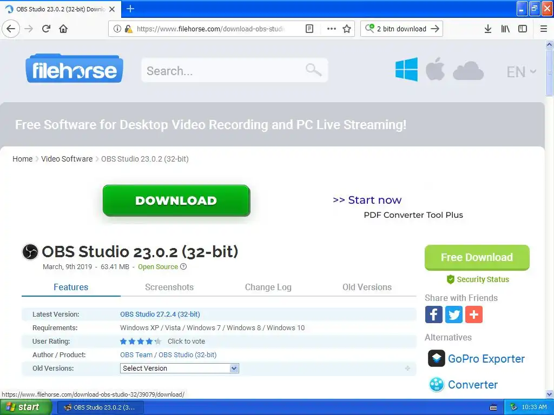This screenshot has height=415, width=554.
Task: Click the magnifier in site search box
Action: (x=313, y=70)
